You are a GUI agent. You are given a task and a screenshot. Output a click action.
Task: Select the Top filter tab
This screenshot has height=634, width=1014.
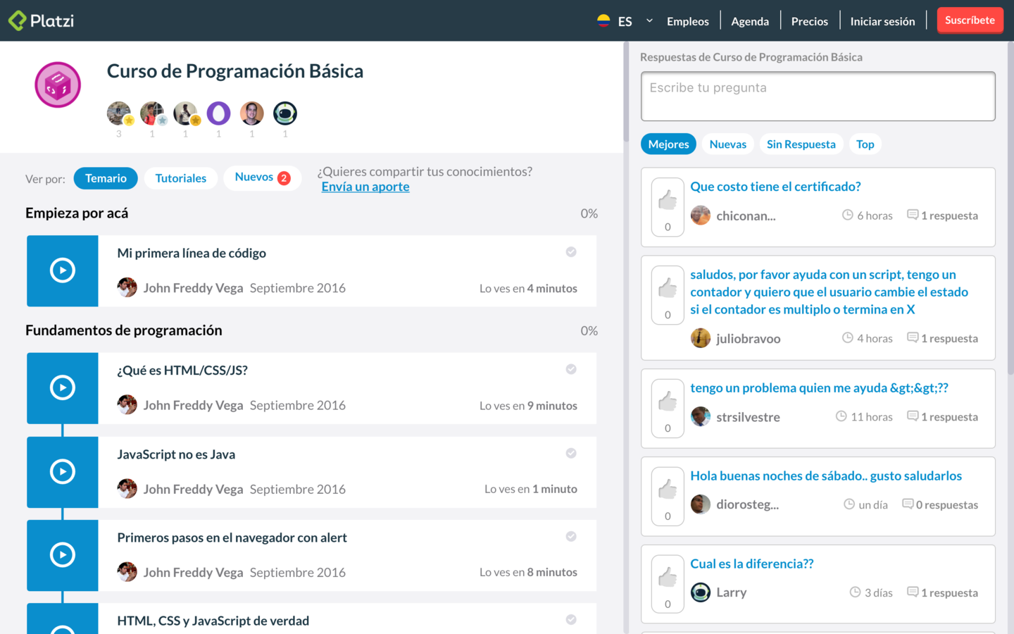[865, 144]
